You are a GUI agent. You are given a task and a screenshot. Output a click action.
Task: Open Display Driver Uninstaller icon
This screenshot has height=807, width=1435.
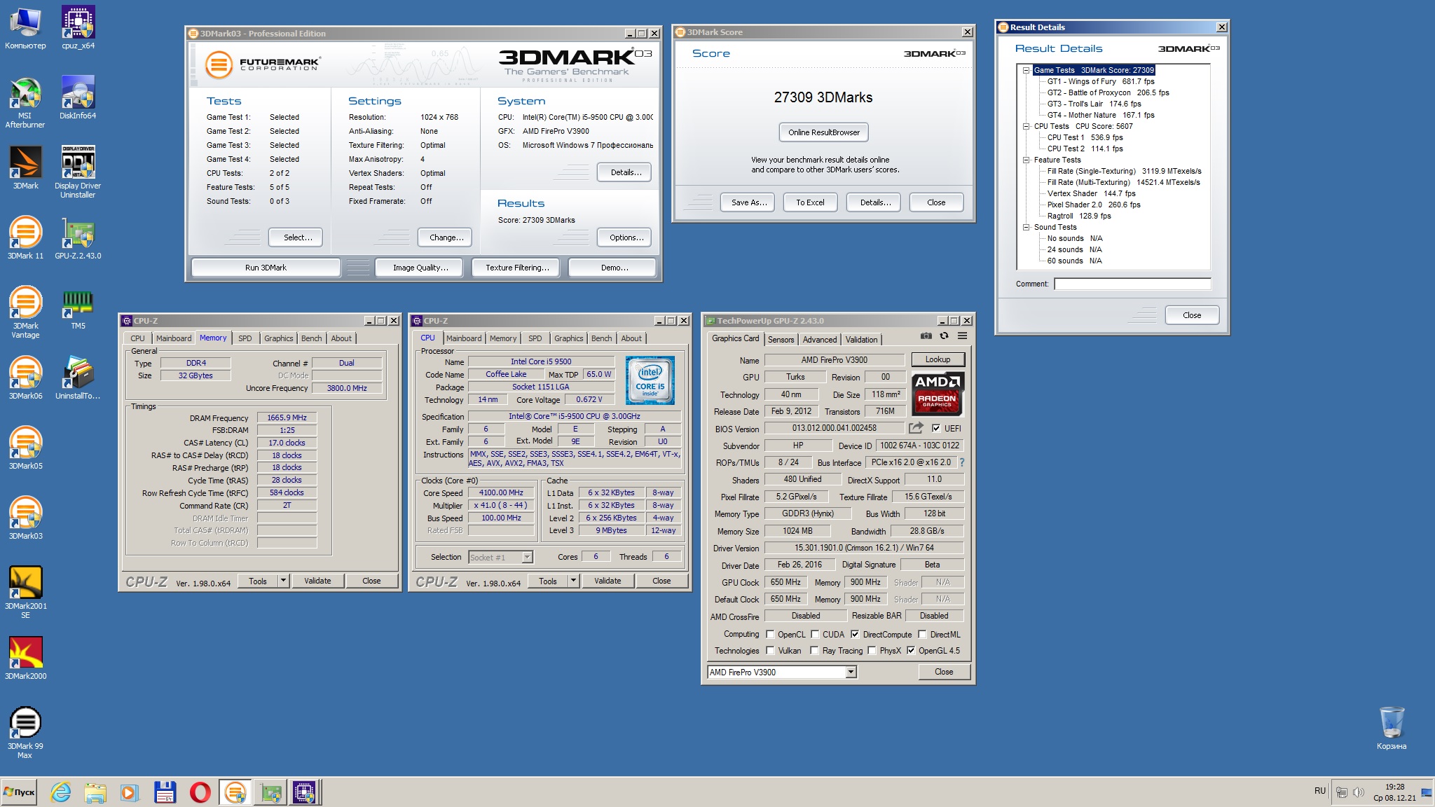(x=78, y=172)
